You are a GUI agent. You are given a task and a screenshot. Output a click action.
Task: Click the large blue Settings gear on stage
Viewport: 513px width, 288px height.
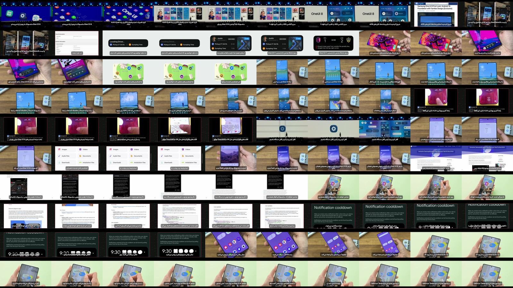[x=333, y=129]
